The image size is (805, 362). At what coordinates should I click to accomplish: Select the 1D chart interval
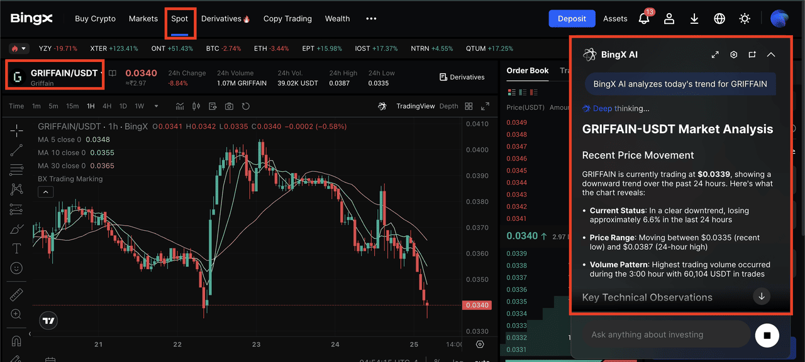(123, 106)
